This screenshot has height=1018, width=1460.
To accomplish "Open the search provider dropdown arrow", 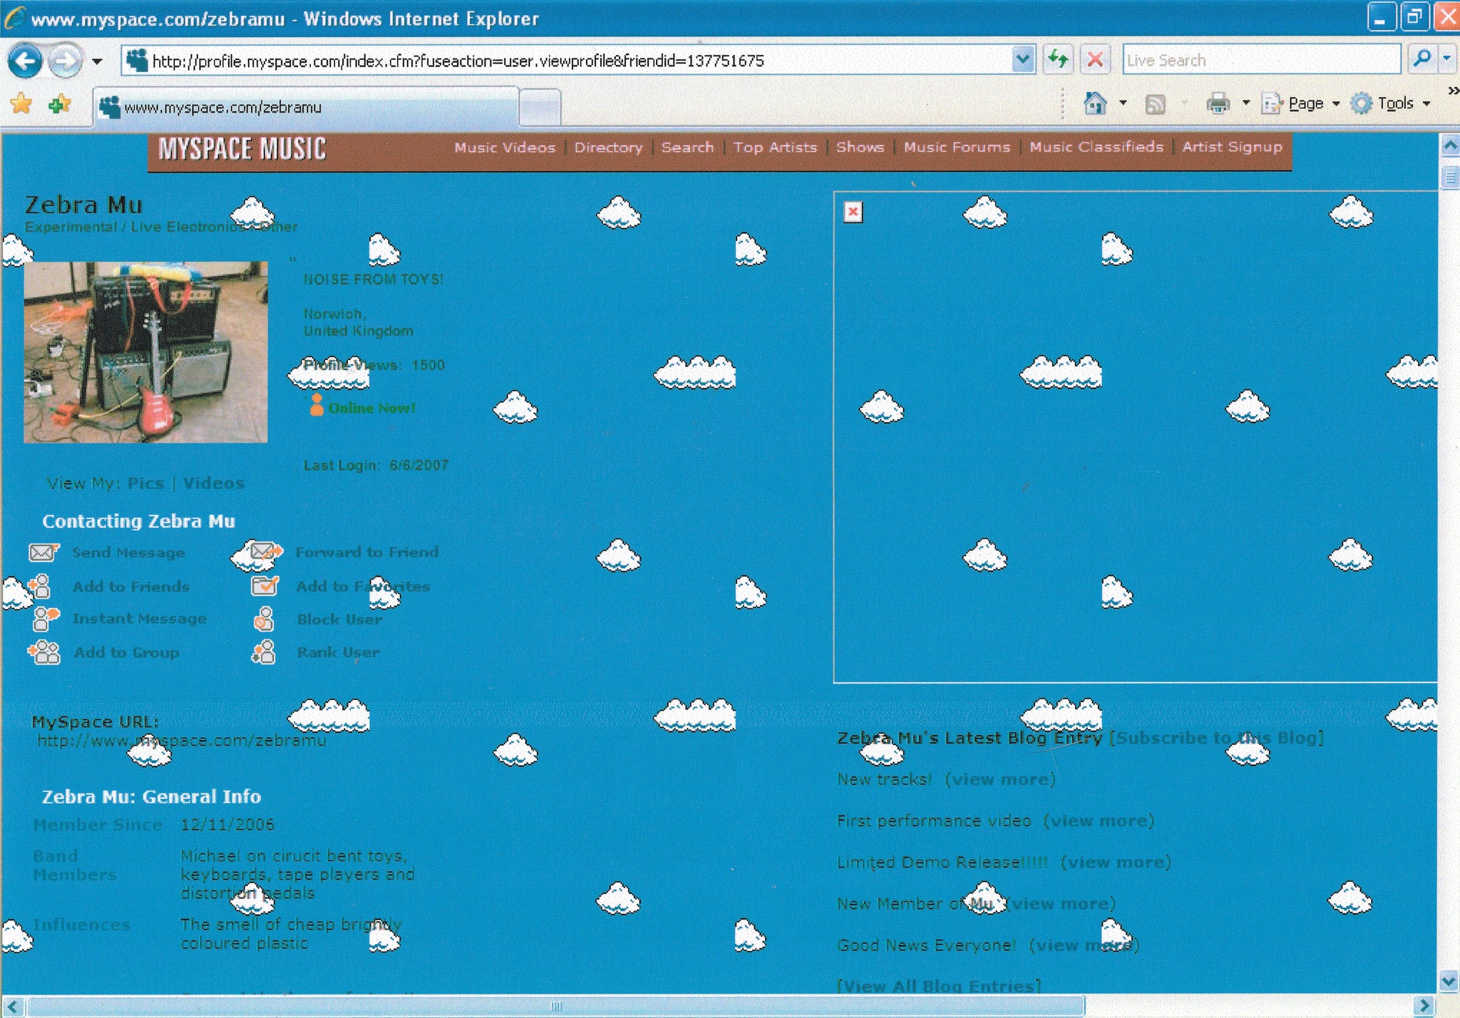I will point(1447,59).
